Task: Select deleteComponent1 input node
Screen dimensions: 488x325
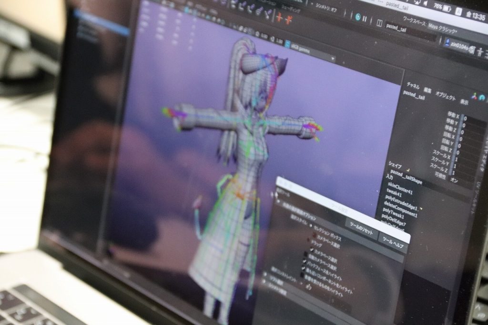Action: pyautogui.click(x=400, y=210)
